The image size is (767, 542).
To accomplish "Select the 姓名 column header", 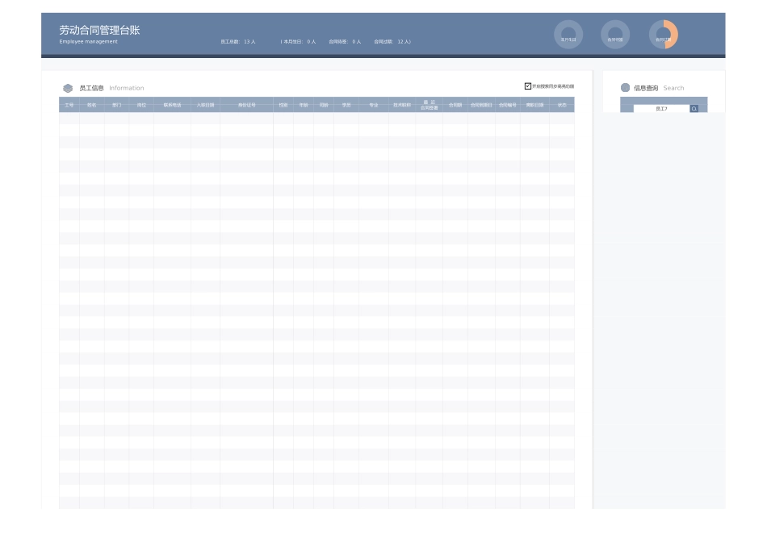I will click(x=92, y=105).
